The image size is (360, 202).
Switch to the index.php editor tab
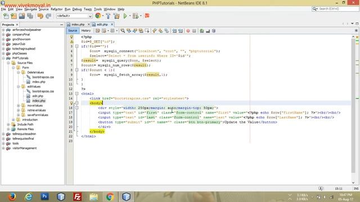pos(78,24)
